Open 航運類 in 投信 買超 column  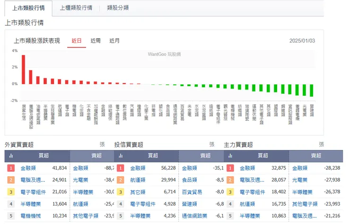138,180
